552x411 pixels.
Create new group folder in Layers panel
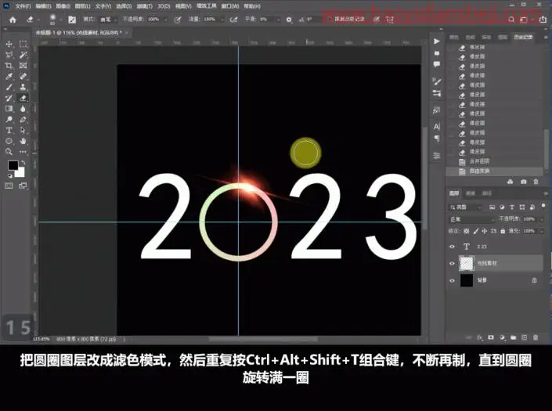(514, 337)
